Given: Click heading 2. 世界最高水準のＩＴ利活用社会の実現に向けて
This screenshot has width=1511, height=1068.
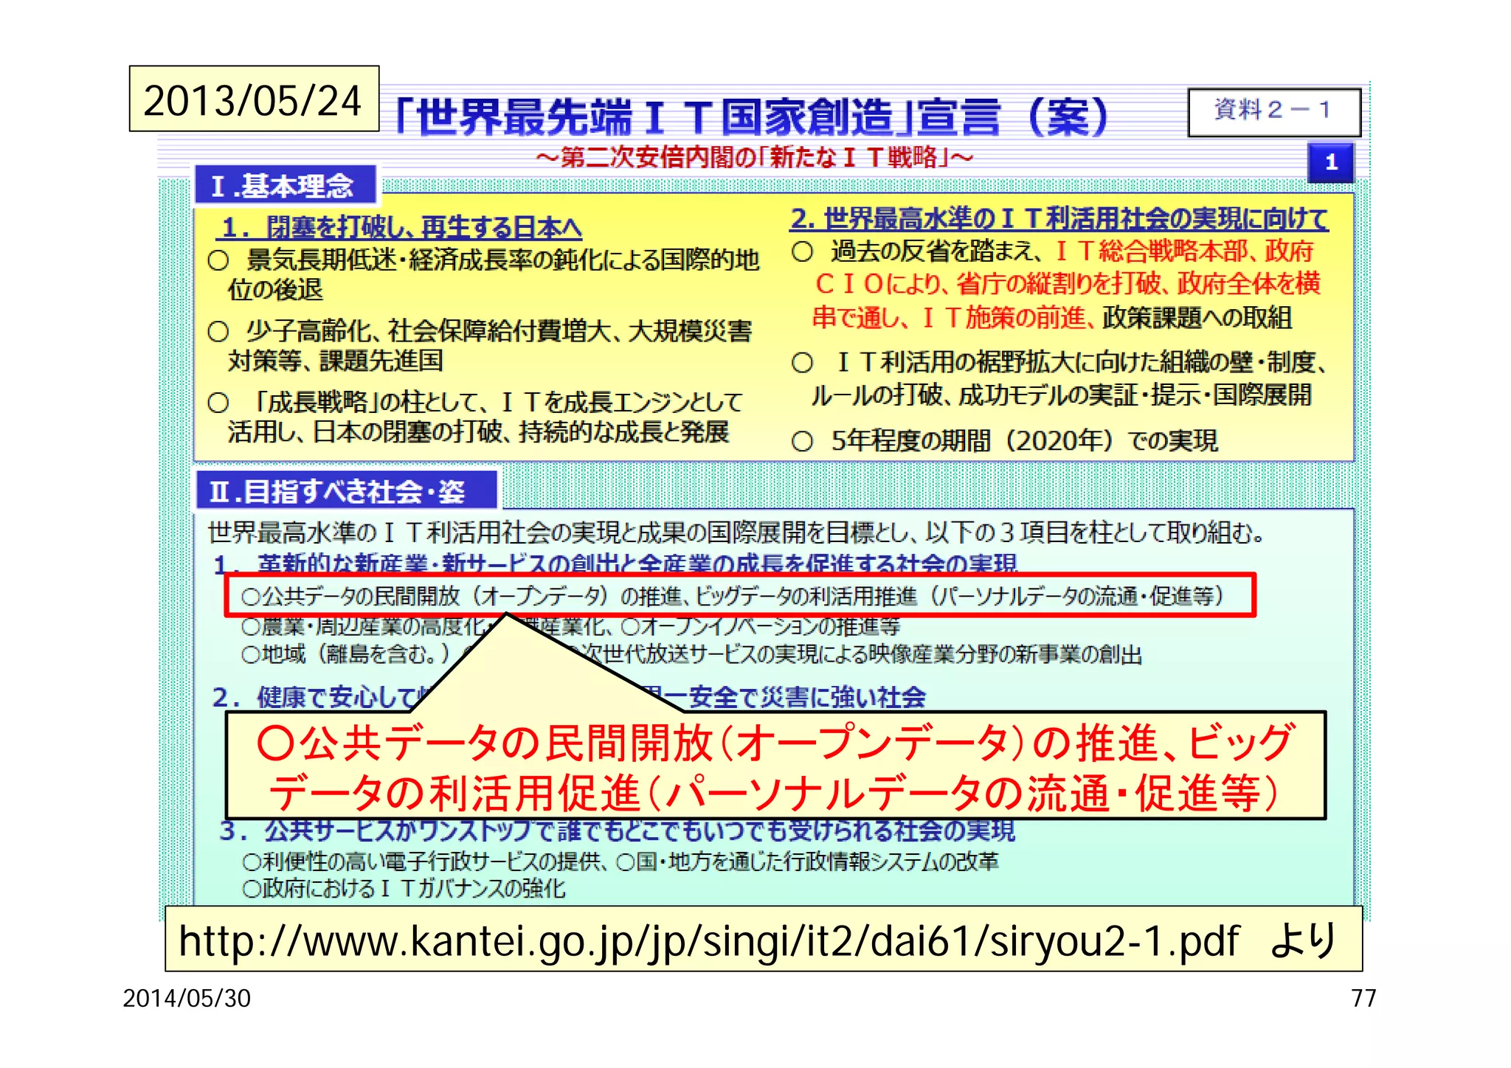Looking at the screenshot, I should (x=1059, y=219).
